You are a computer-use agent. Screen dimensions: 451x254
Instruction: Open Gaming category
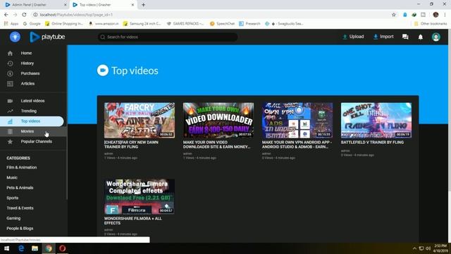point(13,218)
